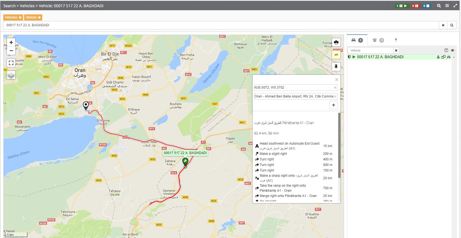Toggle the red paused vehicles status filter
The height and width of the screenshot is (238, 461).
pyautogui.click(x=415, y=6)
